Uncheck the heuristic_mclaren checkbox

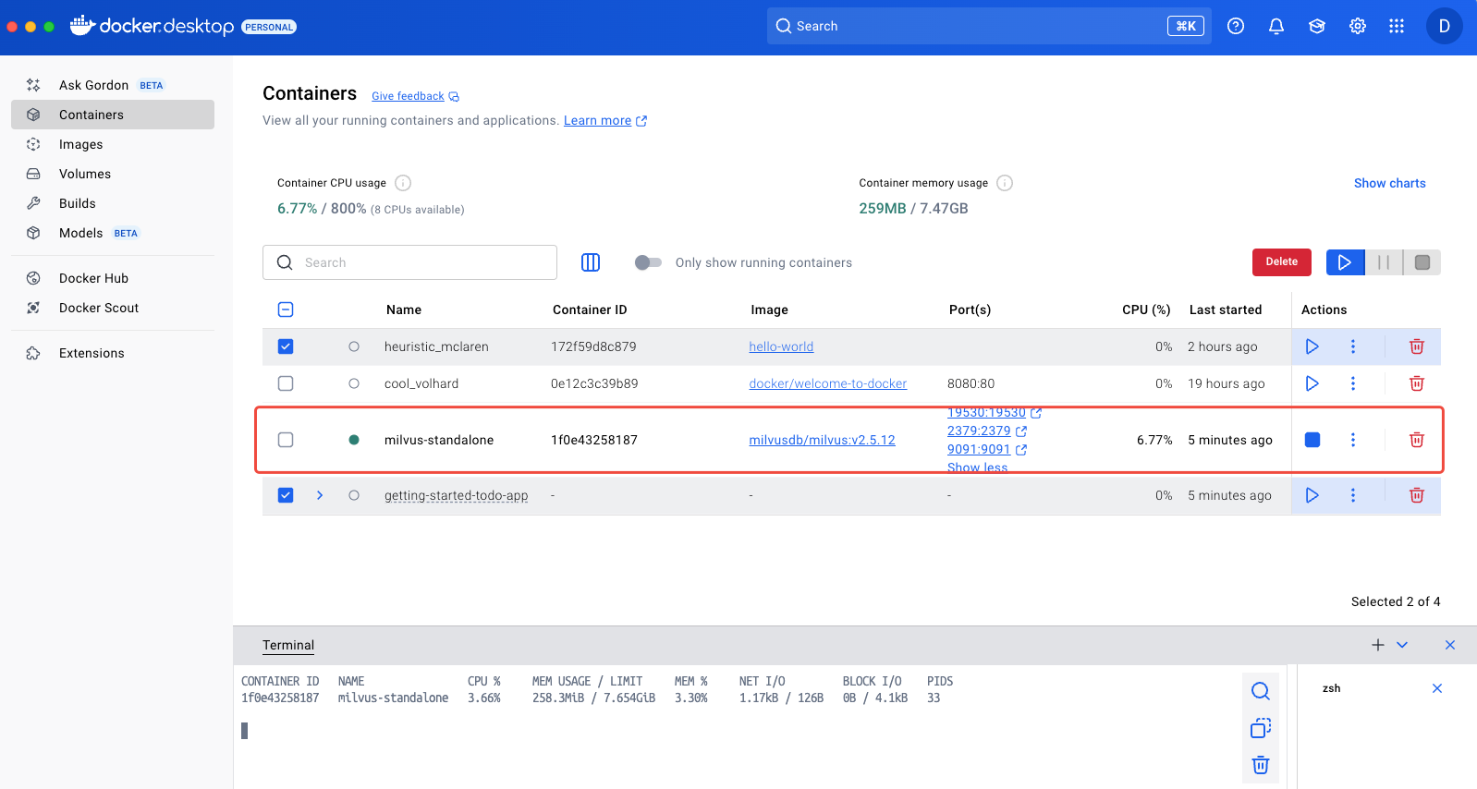click(286, 346)
